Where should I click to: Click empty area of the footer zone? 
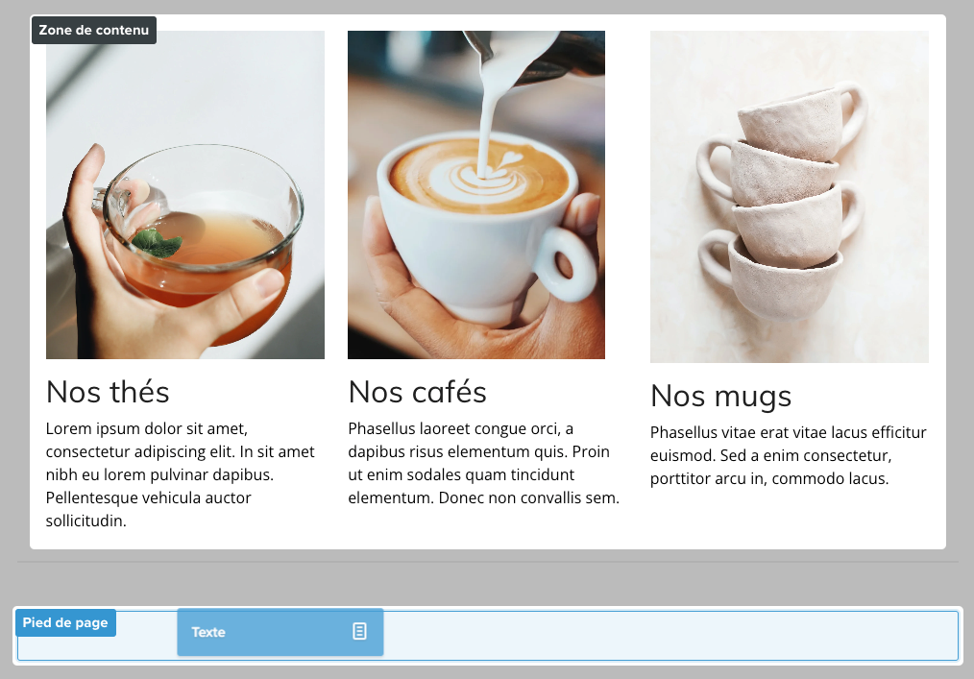(670, 636)
